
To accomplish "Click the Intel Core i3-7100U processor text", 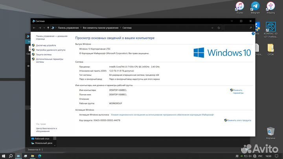I will pyautogui.click(x=134, y=67).
